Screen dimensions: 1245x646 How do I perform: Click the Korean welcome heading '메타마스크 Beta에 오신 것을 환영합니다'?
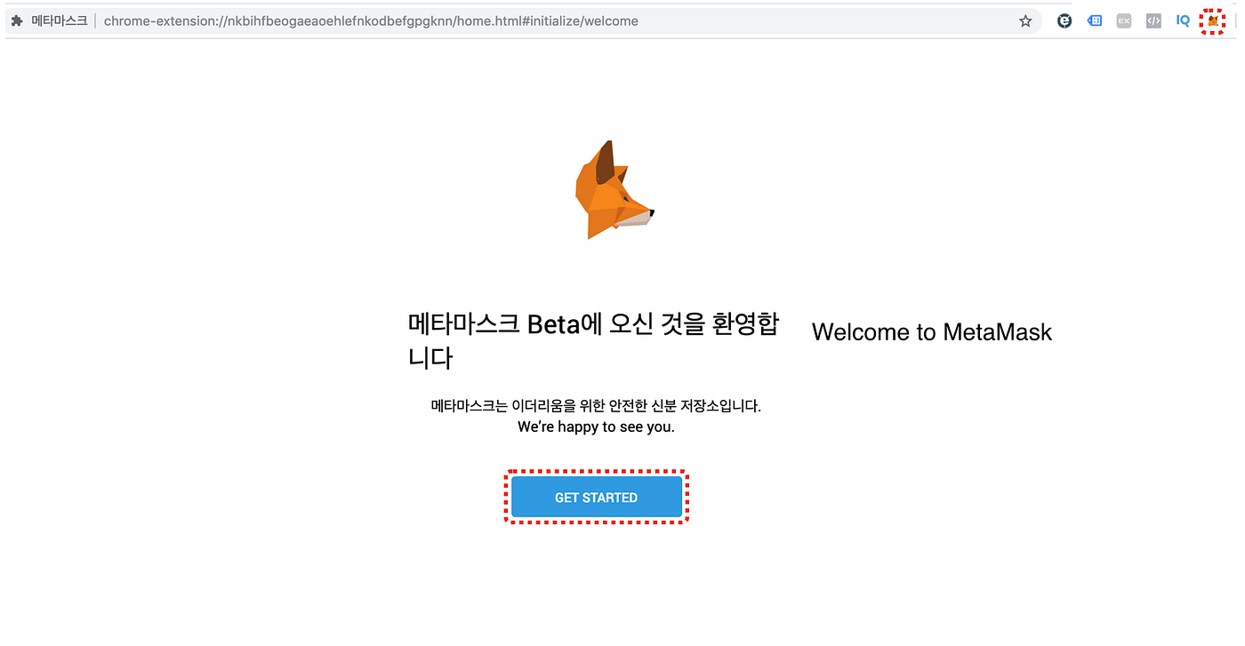593,340
